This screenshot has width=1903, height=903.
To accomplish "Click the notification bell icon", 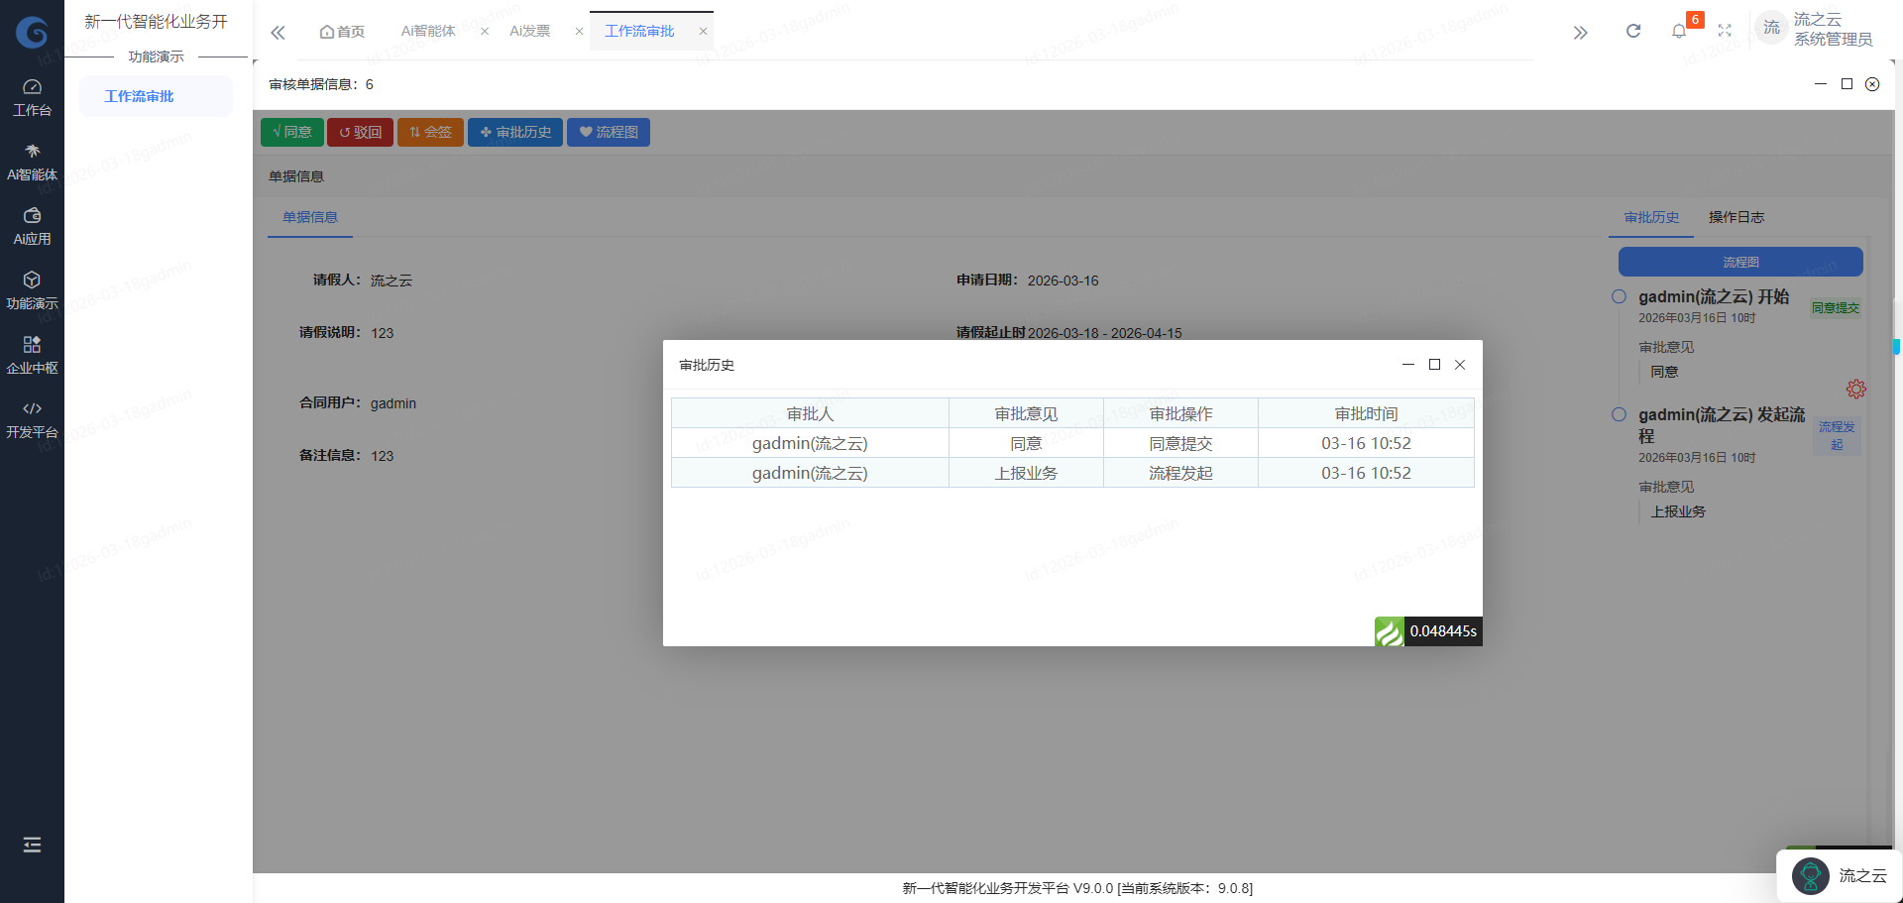I will click(1678, 32).
